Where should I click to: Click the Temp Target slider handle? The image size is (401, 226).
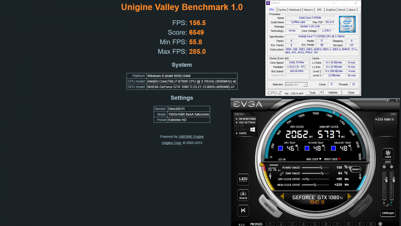coord(322,173)
